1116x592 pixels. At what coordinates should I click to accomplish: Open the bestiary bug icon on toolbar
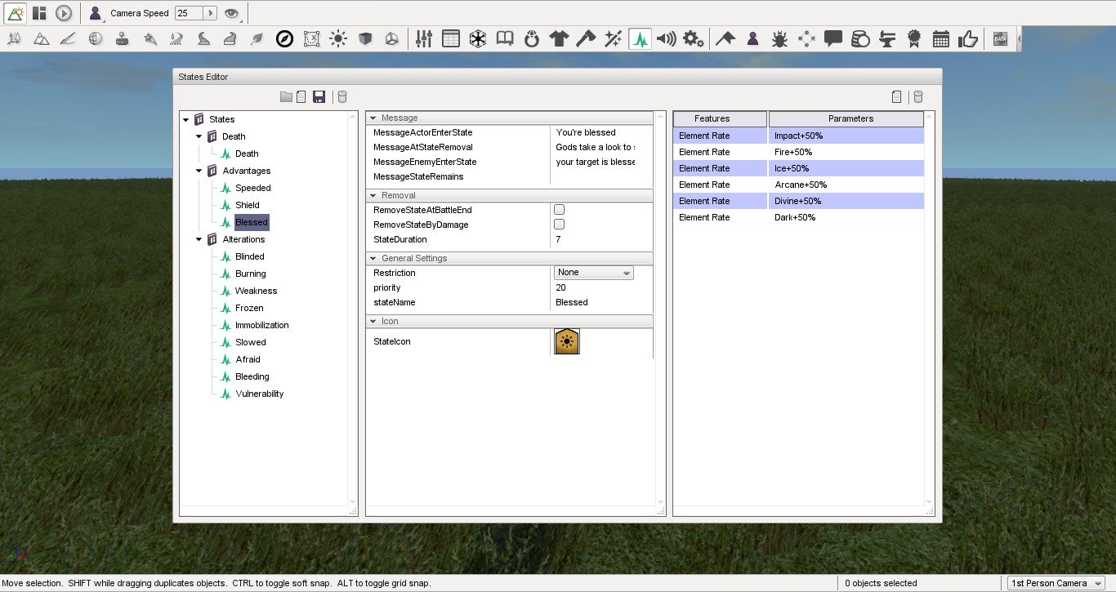coord(779,38)
